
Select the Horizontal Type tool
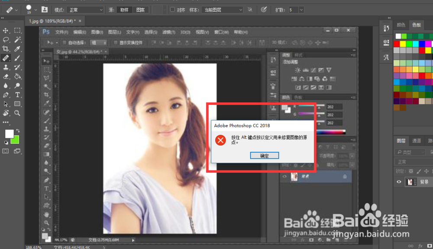coord(17,95)
